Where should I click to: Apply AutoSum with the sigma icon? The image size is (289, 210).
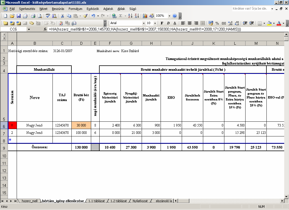tap(121, 16)
